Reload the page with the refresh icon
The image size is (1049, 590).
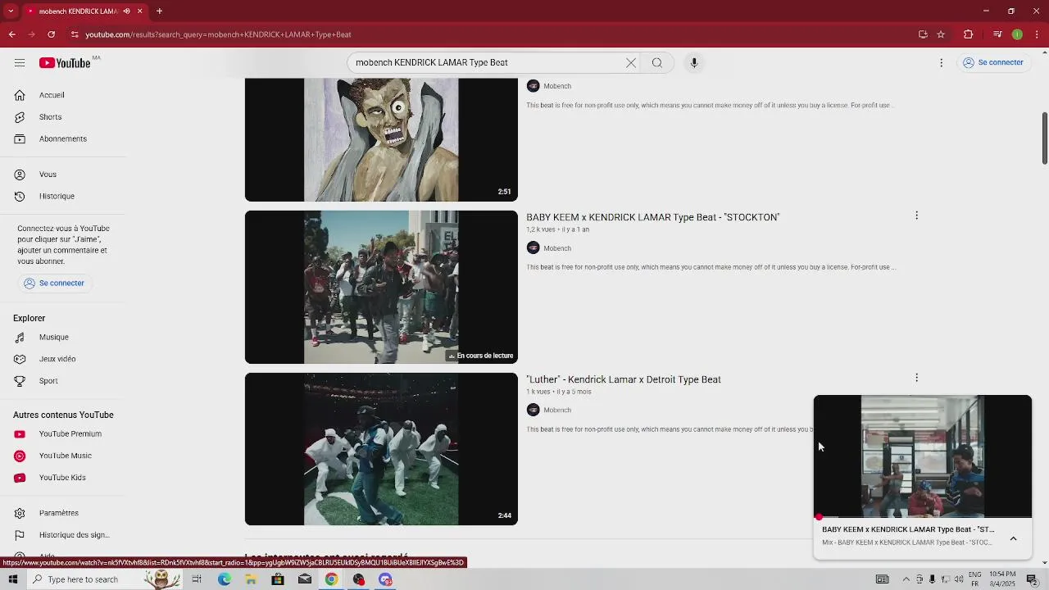coord(52,34)
